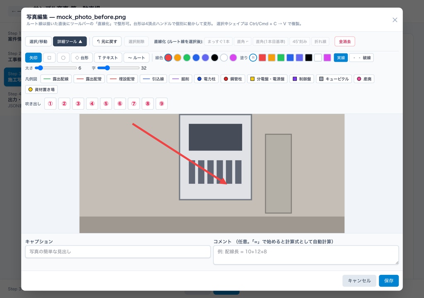
Task: Click 元に戻す undo button
Action: (107, 41)
